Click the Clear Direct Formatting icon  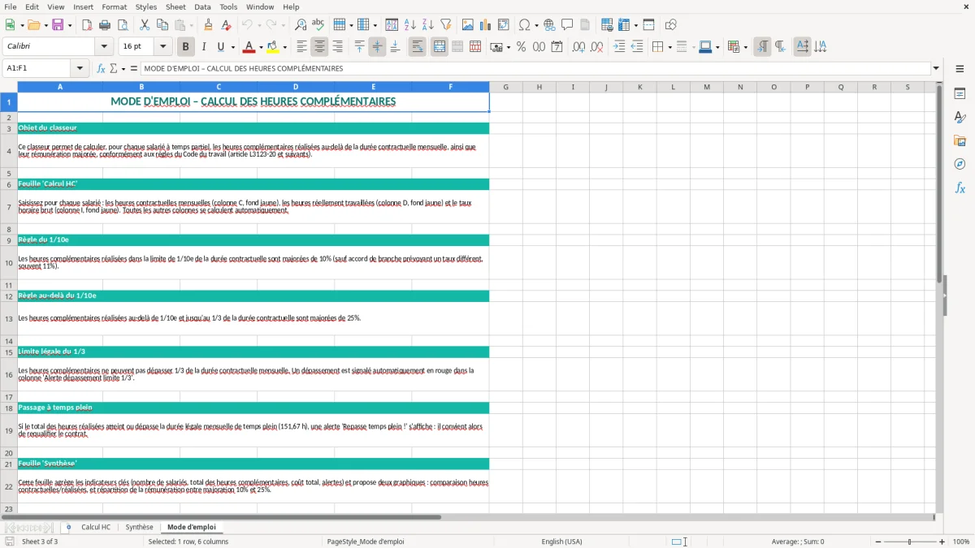point(227,25)
